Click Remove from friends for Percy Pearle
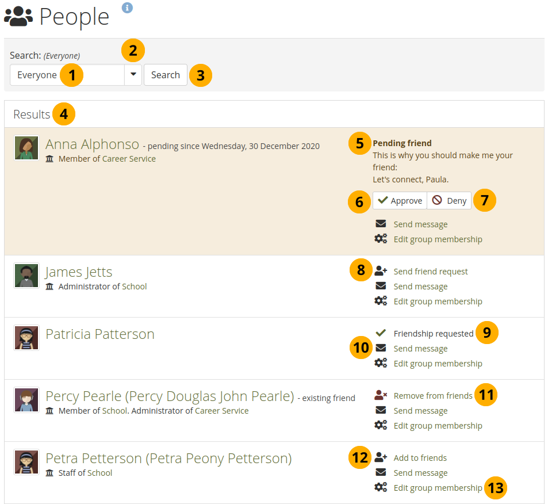 pos(432,396)
